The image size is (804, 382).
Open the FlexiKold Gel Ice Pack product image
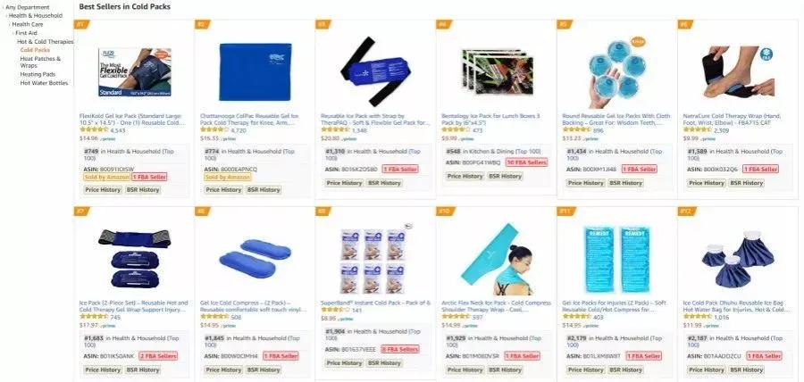135,72
